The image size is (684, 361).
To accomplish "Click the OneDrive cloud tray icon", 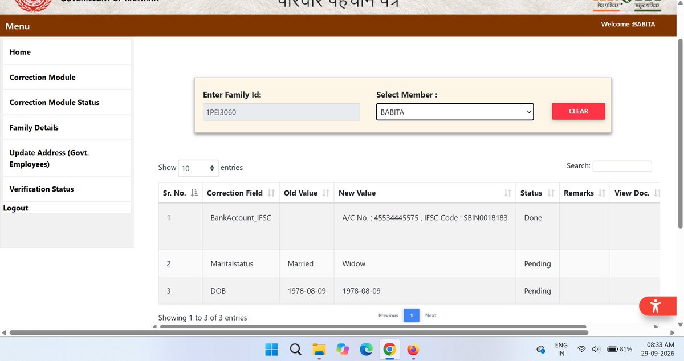I will [x=541, y=349].
